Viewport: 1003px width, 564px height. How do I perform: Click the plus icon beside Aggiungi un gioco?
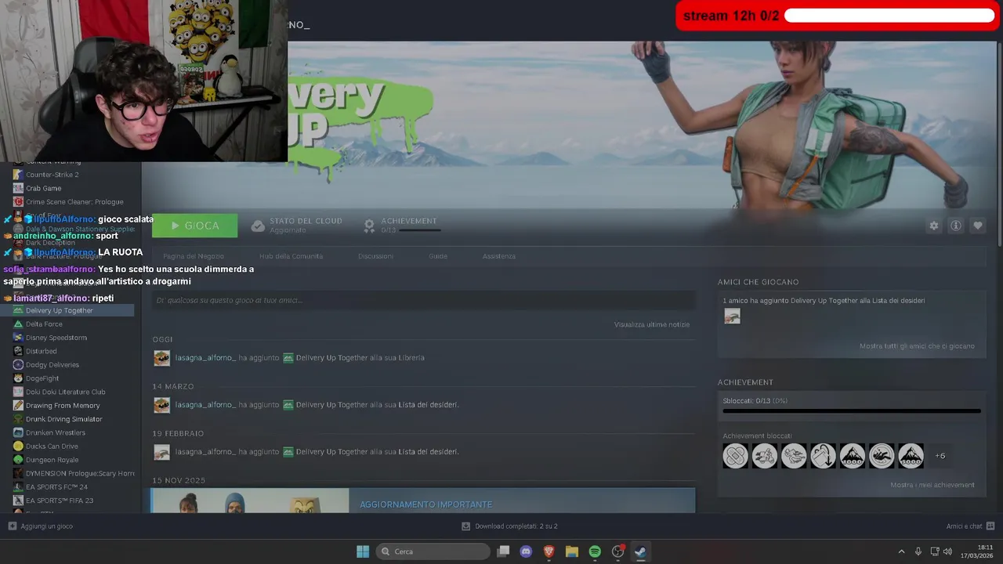(x=13, y=526)
